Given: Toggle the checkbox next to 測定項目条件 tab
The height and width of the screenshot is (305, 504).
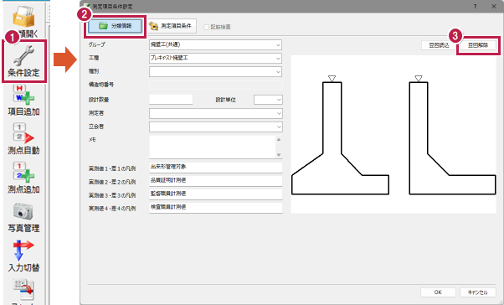Looking at the screenshot, I should [206, 27].
